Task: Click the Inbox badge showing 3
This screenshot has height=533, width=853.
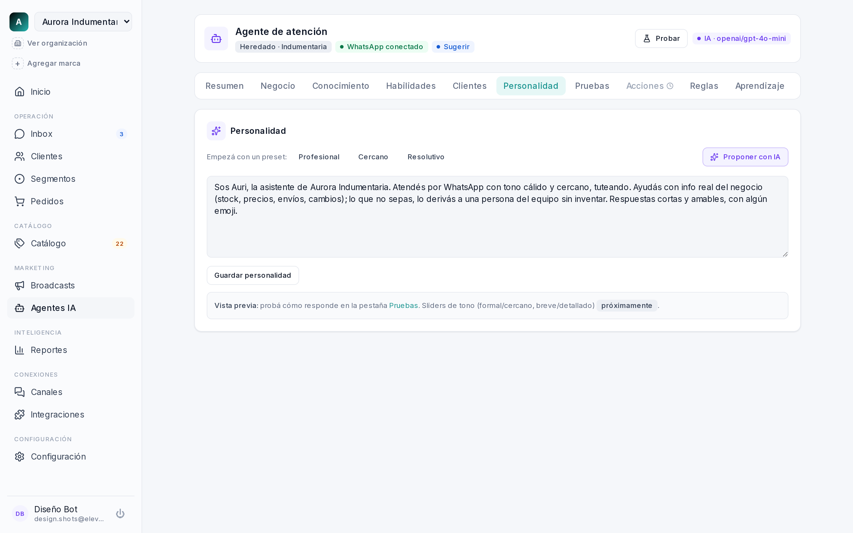Action: point(122,134)
